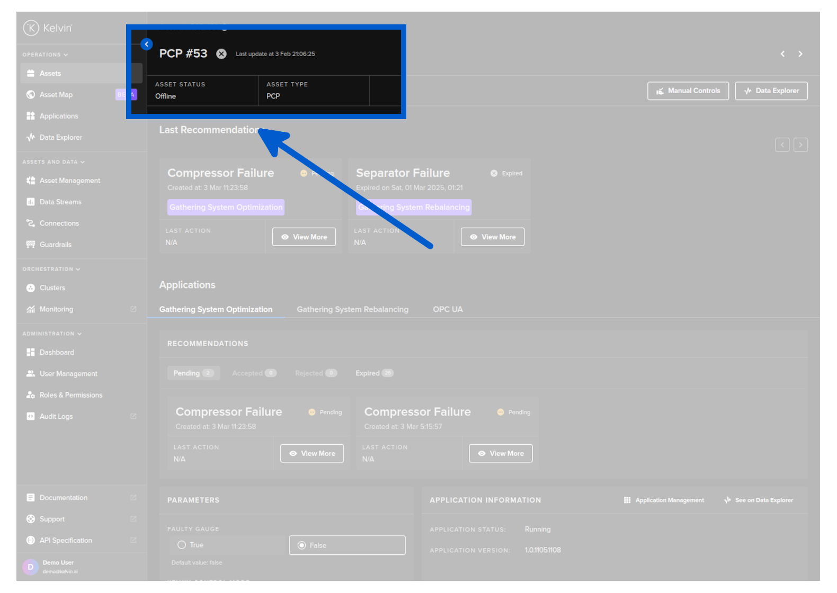Open the Applications sidebar item
This screenshot has height=593, width=837.
point(58,116)
